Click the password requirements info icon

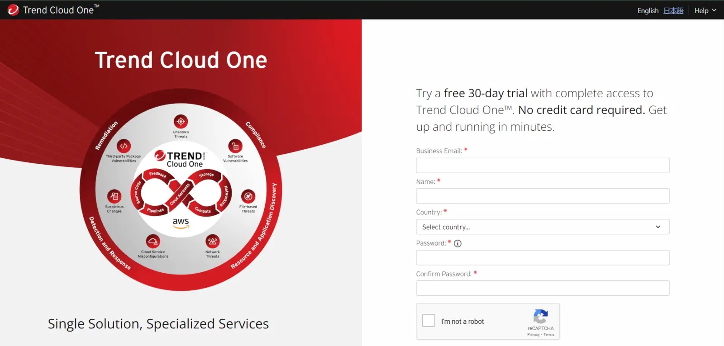[x=457, y=243]
